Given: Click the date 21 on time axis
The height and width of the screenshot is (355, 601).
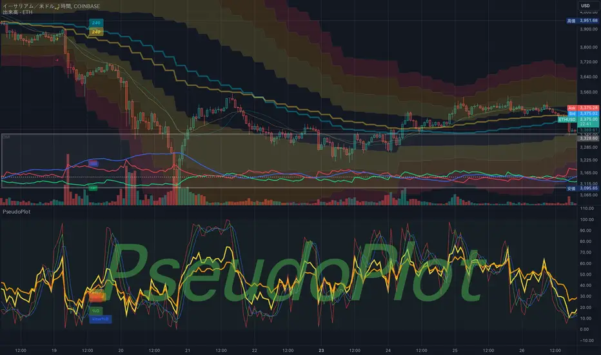Looking at the screenshot, I should pos(188,350).
